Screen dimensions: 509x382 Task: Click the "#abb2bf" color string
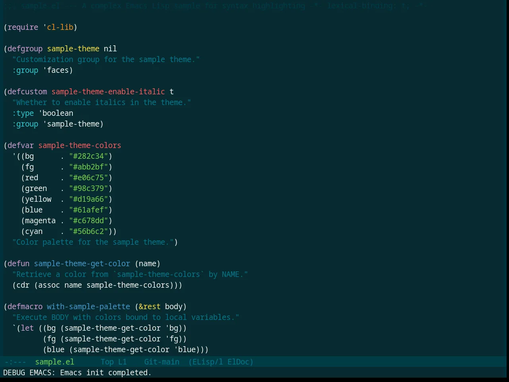(x=88, y=167)
